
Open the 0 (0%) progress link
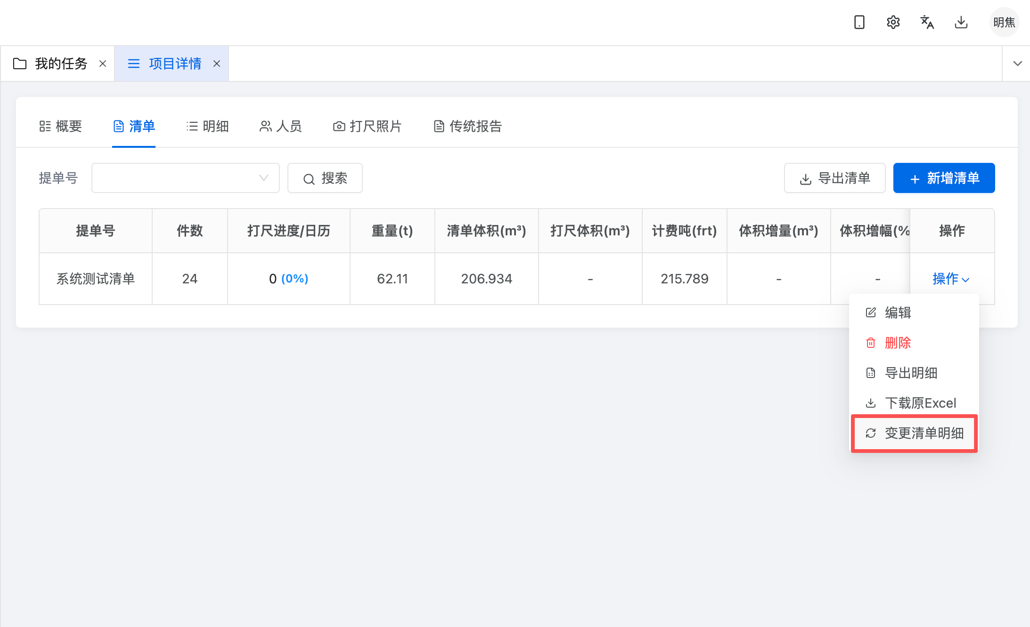pyautogui.click(x=288, y=278)
